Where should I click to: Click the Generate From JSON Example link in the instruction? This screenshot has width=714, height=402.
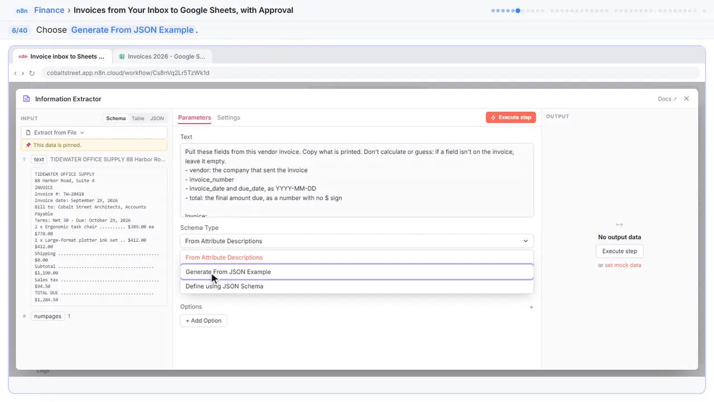[132, 30]
